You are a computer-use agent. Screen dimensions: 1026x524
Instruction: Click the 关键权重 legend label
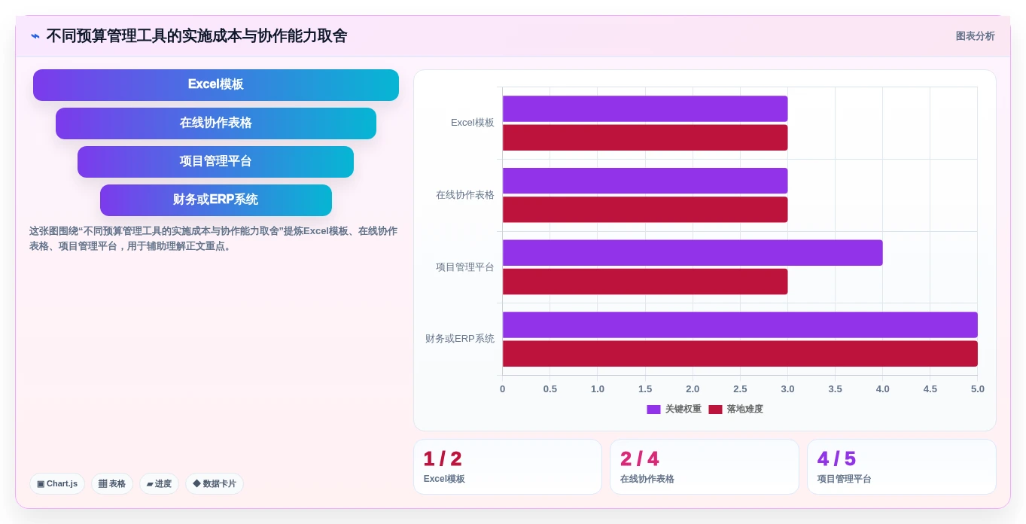(683, 410)
